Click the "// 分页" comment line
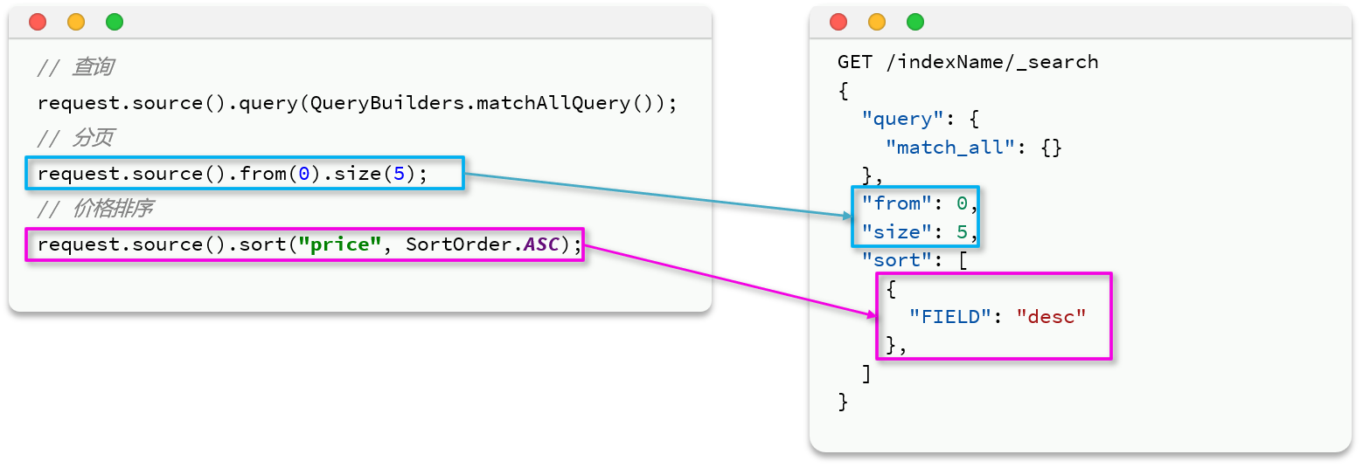The height and width of the screenshot is (468, 1363). (x=75, y=138)
